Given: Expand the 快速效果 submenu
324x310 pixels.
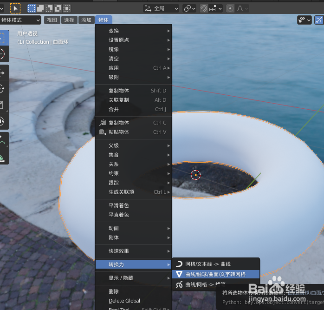Looking at the screenshot, I should pos(134,251).
